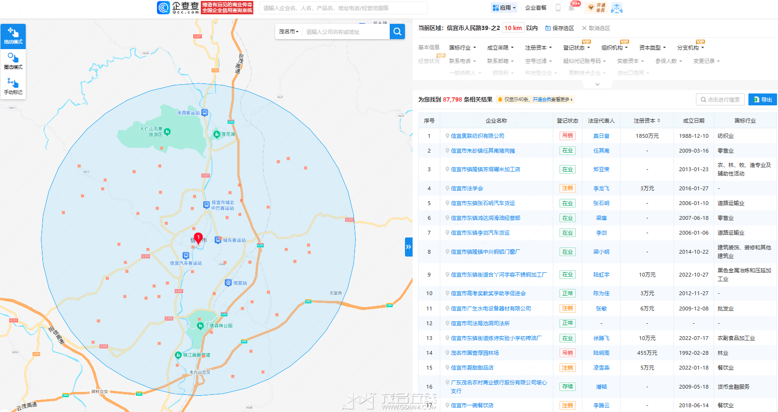Screen dimensions: 778x412
Task: Expand the 国标行业 filter dropdown
Action: (x=462, y=48)
